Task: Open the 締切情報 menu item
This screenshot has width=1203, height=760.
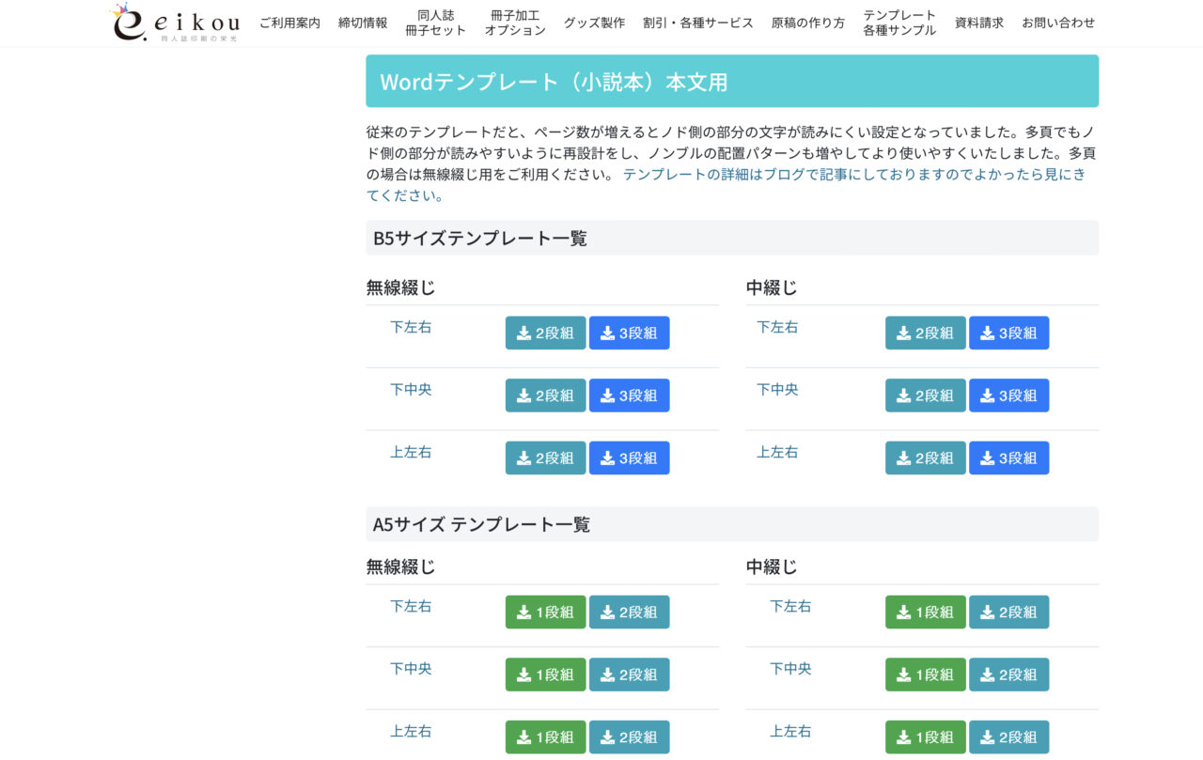Action: coord(363,23)
